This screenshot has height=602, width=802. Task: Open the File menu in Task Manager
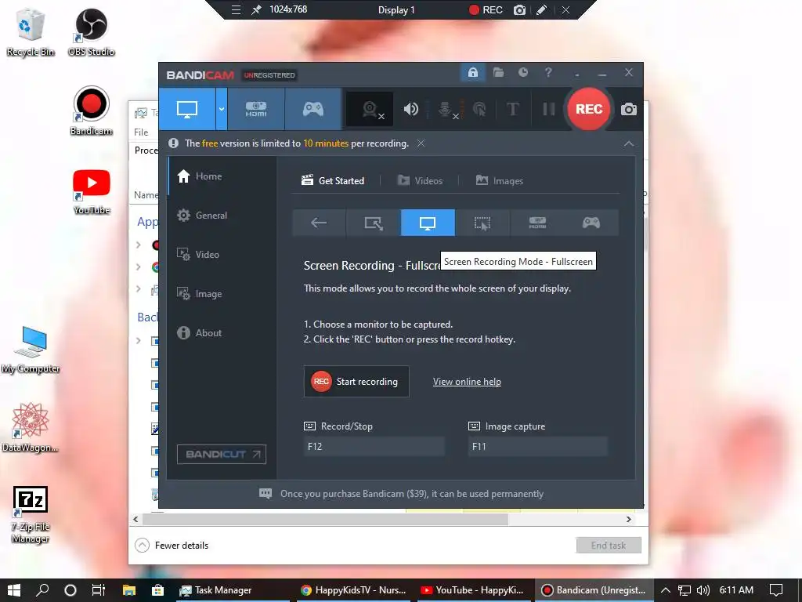coord(141,132)
